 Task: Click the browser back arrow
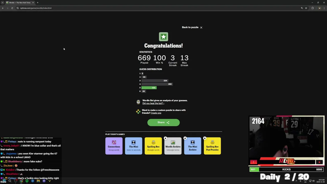coord(3,8)
